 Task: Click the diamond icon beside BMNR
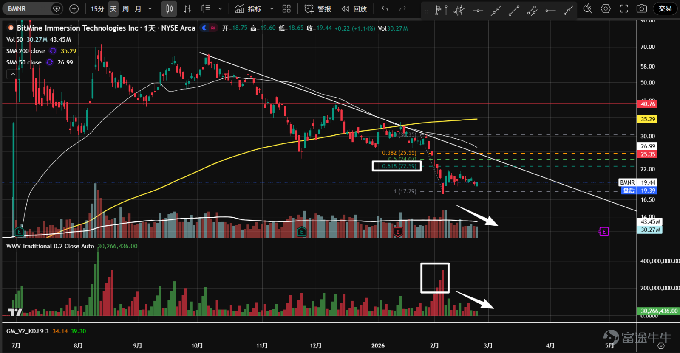[57, 8]
